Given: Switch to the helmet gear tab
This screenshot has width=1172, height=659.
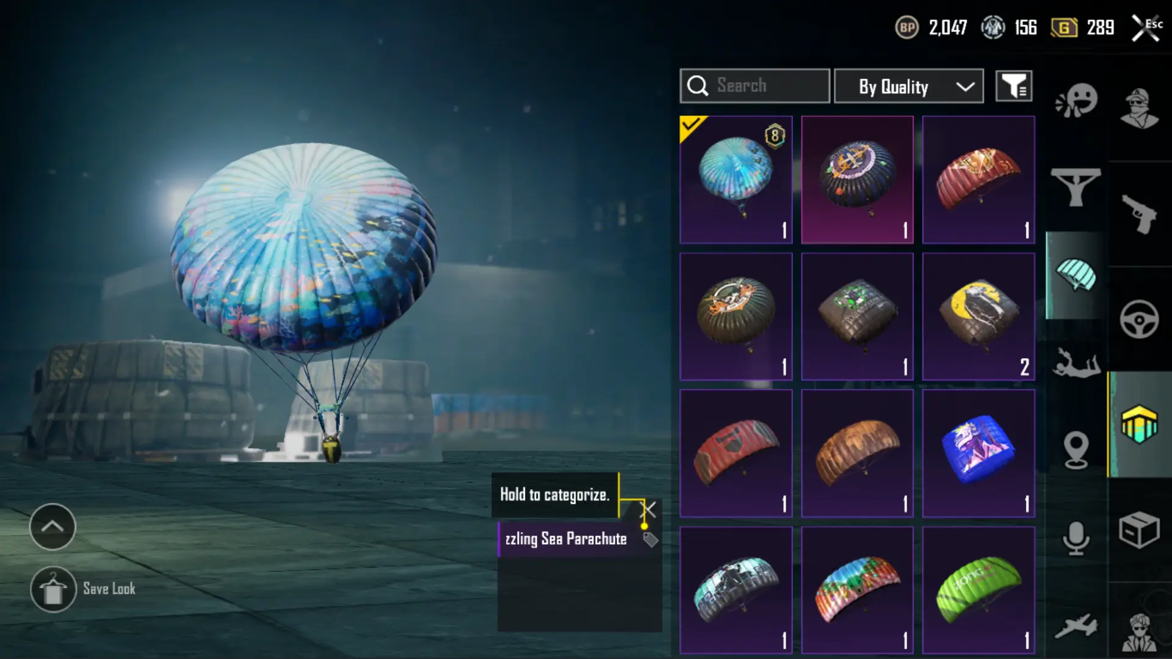Looking at the screenshot, I should click(1139, 424).
